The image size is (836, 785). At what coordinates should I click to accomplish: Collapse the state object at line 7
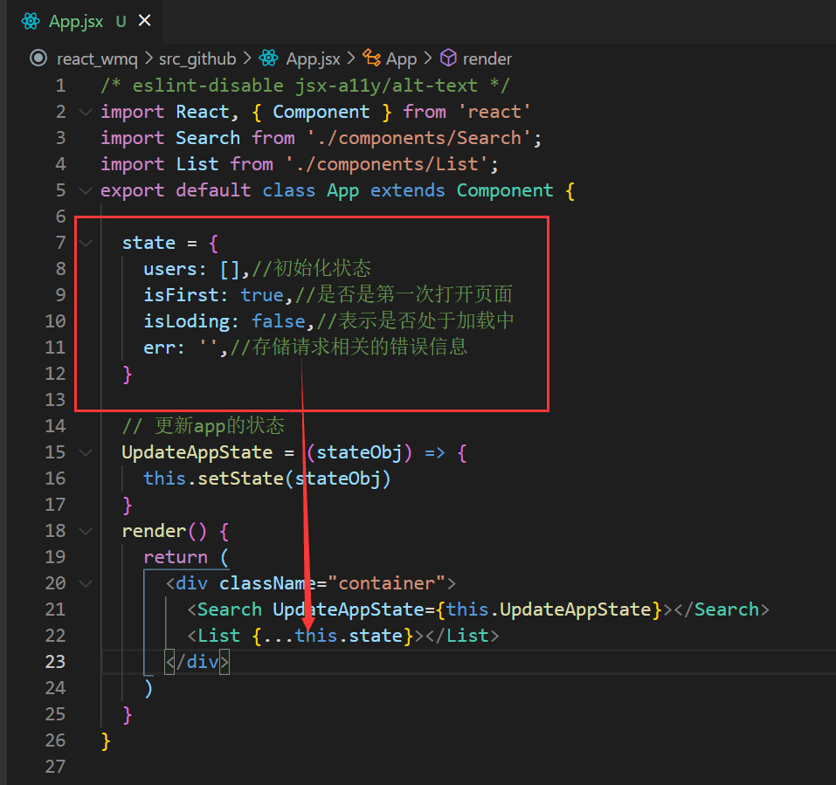tap(85, 243)
